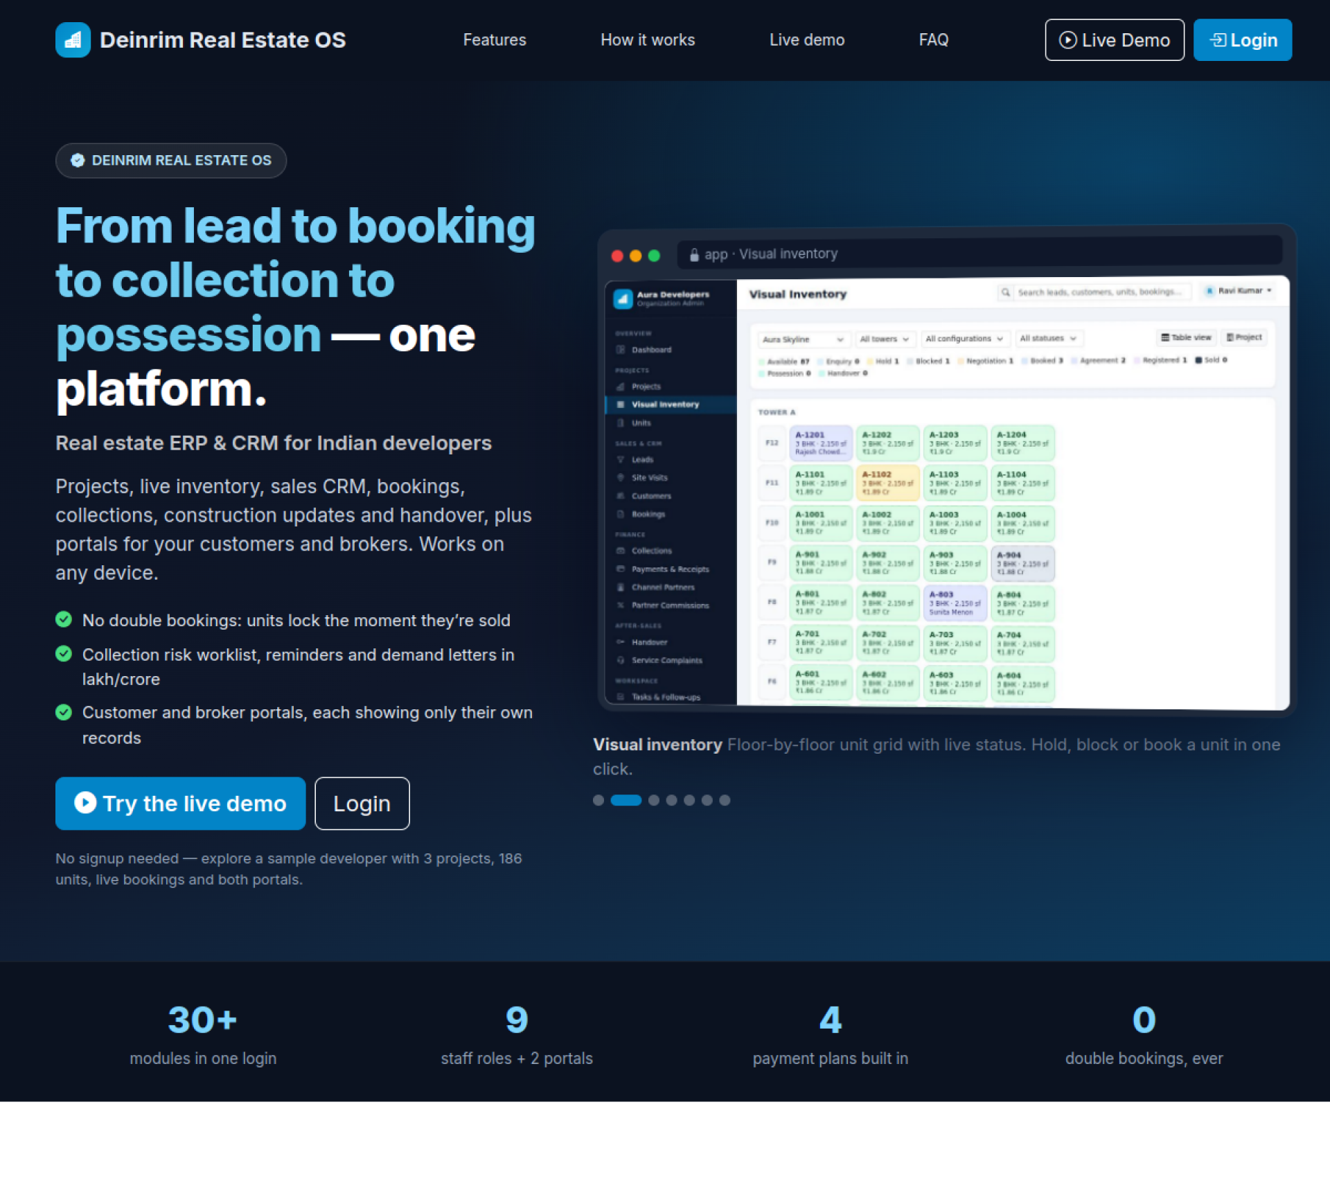
Task: Click the Deinrim building logo icon
Action: pyautogui.click(x=73, y=40)
